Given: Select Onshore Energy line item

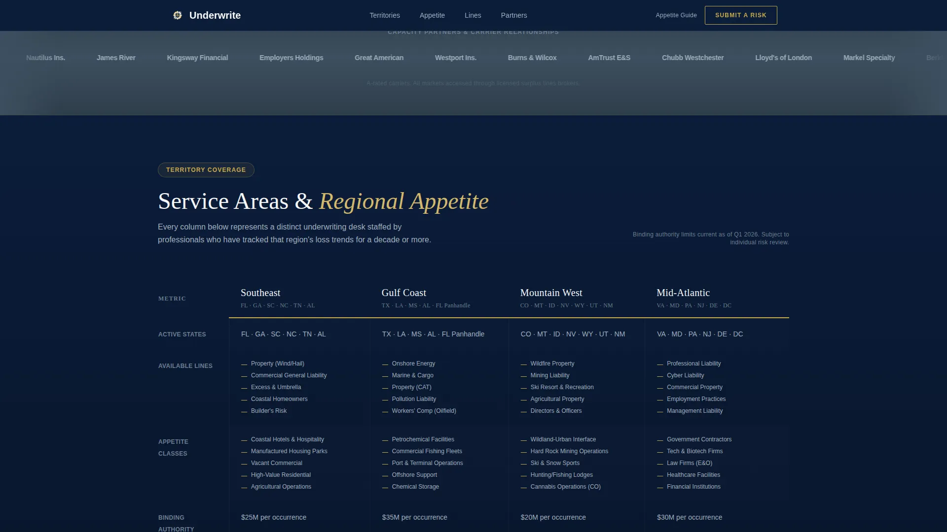Looking at the screenshot, I should (413, 364).
